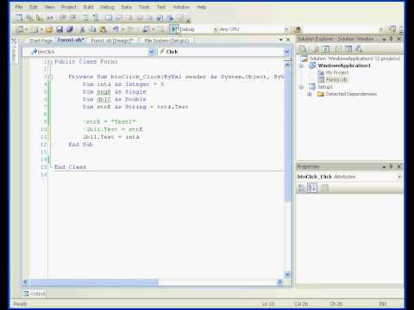The height and width of the screenshot is (310, 414).
Task: Open the Output tab at bottom
Action: tap(34, 294)
